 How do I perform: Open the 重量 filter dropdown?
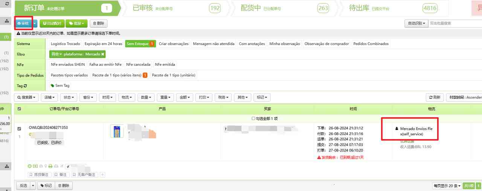click(x=165, y=97)
